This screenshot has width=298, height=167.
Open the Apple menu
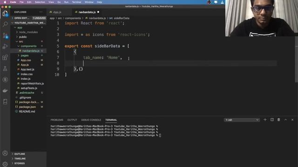5,2
